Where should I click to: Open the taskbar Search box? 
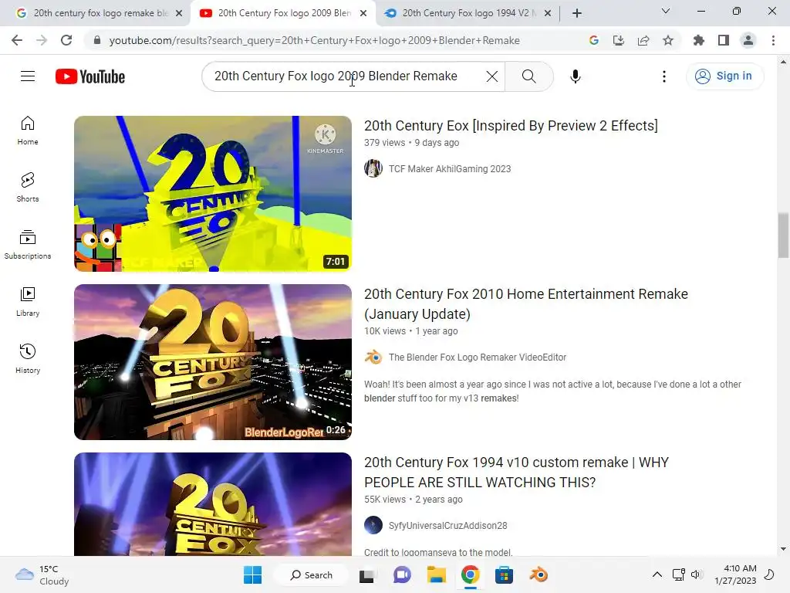point(312,574)
